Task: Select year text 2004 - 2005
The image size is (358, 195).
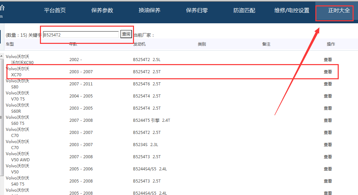Action: point(81,96)
